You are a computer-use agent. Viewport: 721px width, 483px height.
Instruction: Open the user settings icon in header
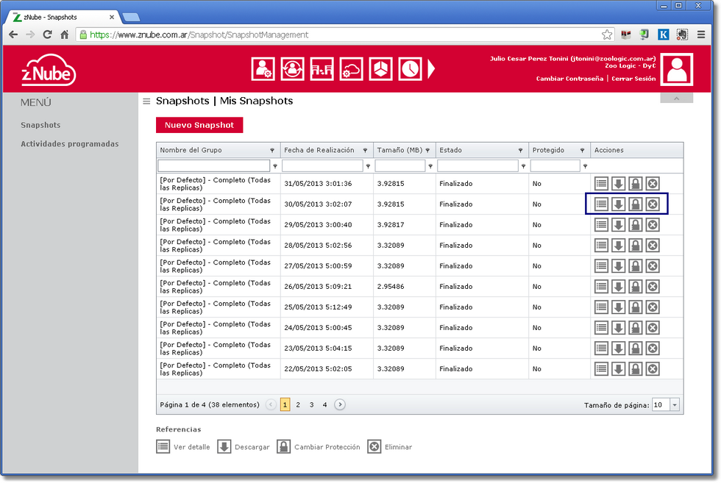click(x=263, y=69)
